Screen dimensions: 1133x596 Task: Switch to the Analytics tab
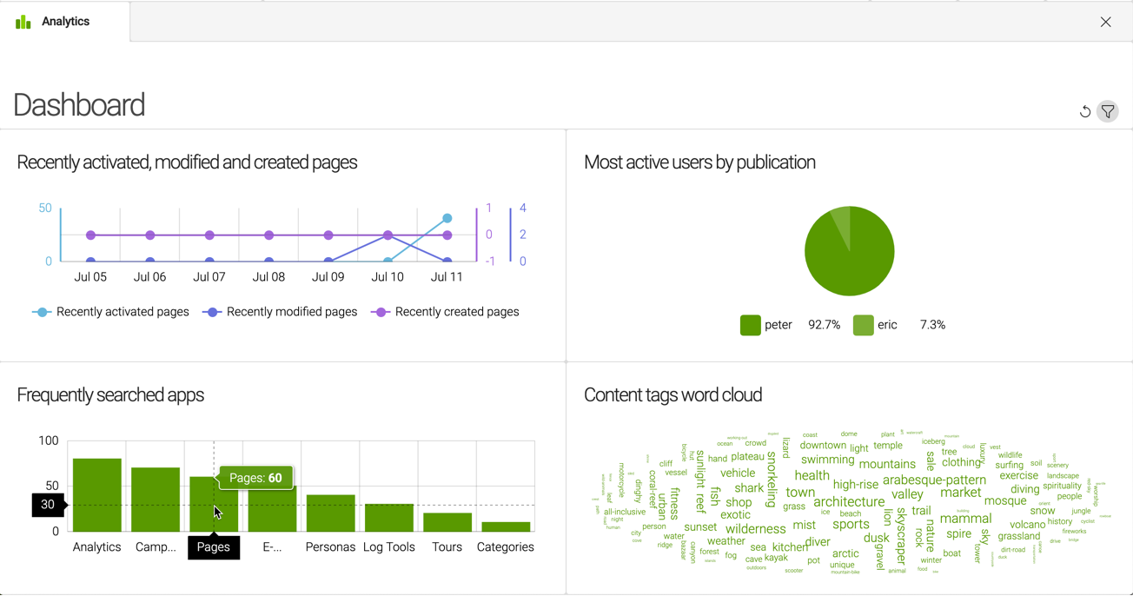point(65,21)
